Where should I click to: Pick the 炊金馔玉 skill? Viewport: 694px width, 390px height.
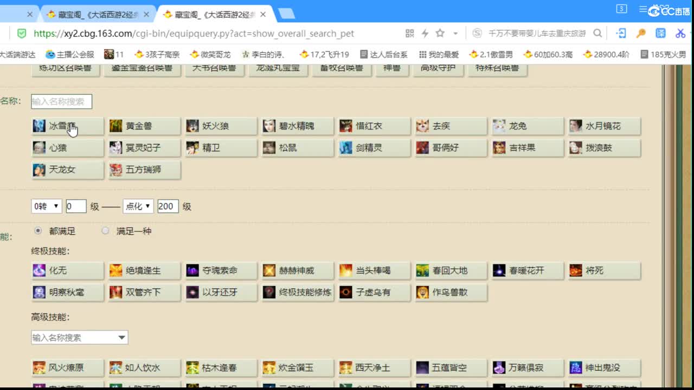[x=298, y=368]
